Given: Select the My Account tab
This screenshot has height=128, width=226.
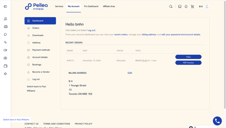Looking at the screenshot, I should pos(74,6).
